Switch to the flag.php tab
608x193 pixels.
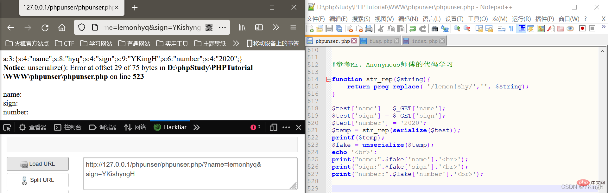point(380,41)
